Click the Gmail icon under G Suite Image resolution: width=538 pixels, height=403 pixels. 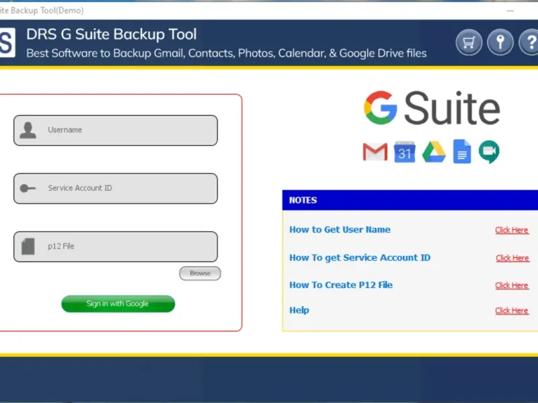(x=375, y=152)
